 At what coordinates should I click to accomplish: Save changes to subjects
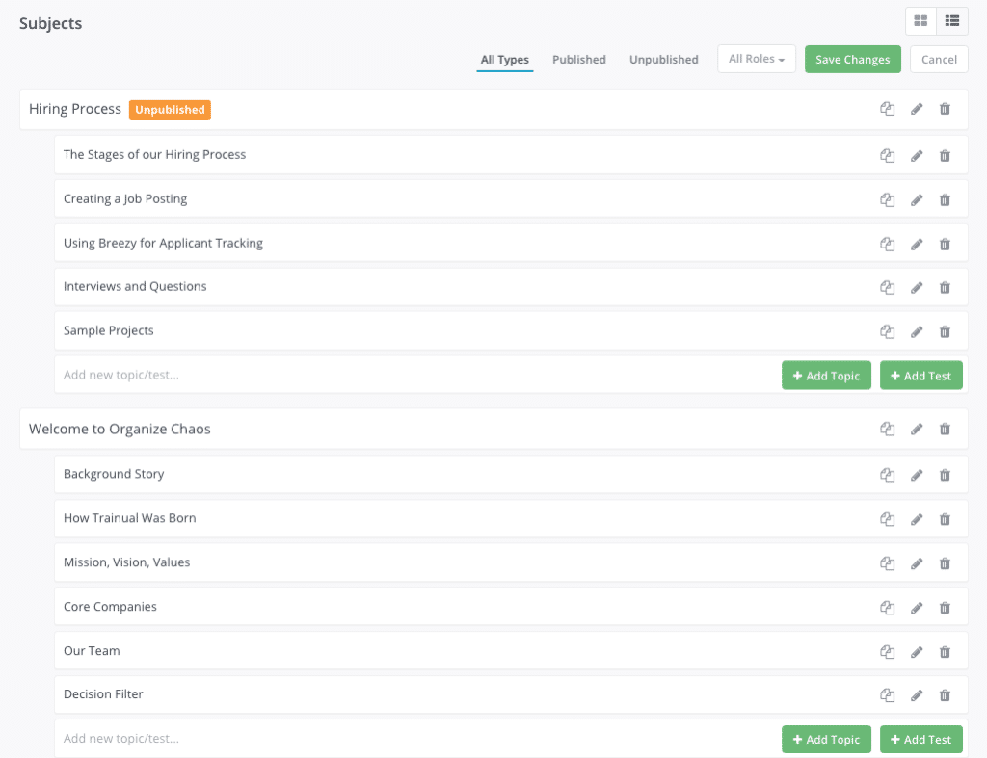click(x=852, y=59)
